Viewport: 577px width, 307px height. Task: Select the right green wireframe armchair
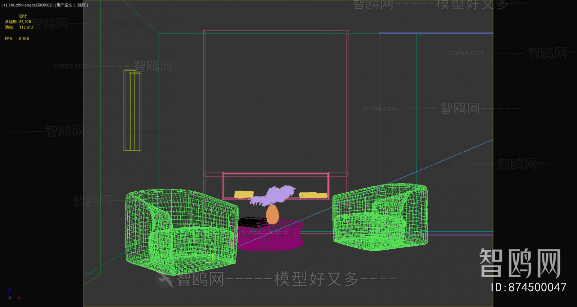click(x=380, y=217)
